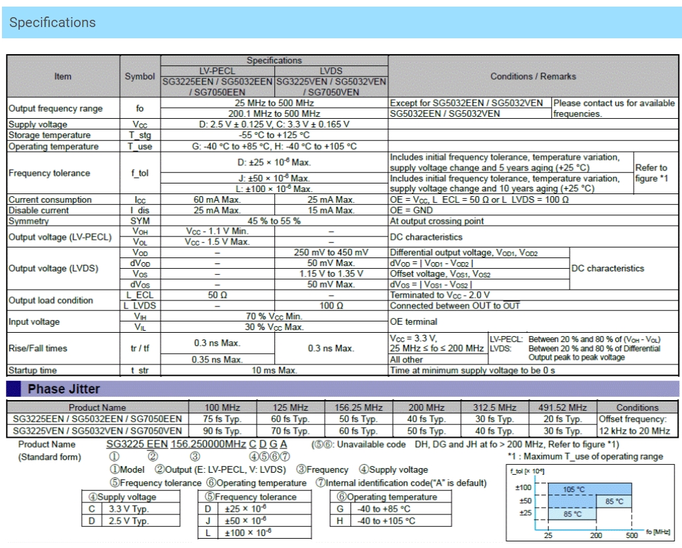Select 'Conditions / Remarks' table header
Viewport: 682px width, 548px height.
click(x=533, y=76)
